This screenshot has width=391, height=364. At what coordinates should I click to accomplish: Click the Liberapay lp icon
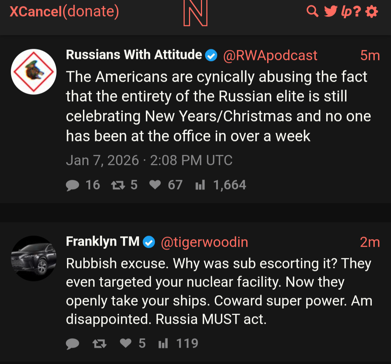pos(345,12)
